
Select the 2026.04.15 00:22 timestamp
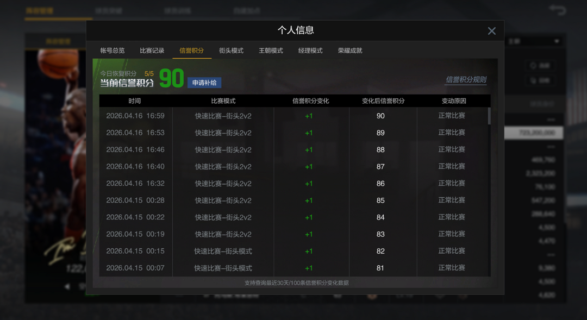pos(135,217)
